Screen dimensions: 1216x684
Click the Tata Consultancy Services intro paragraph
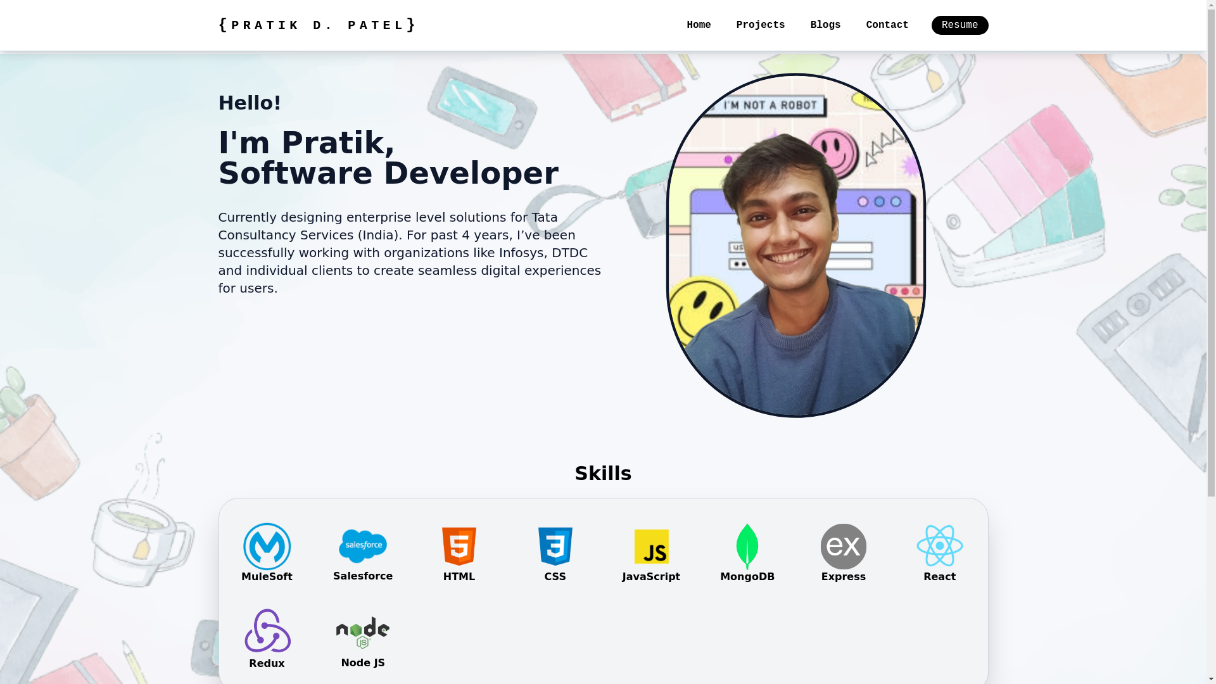point(410,253)
